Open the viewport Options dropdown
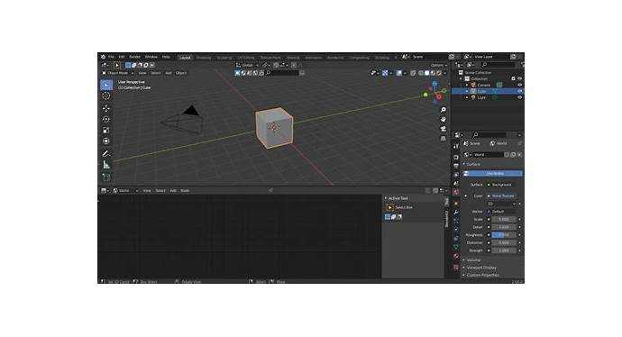622x337 pixels. [438, 65]
